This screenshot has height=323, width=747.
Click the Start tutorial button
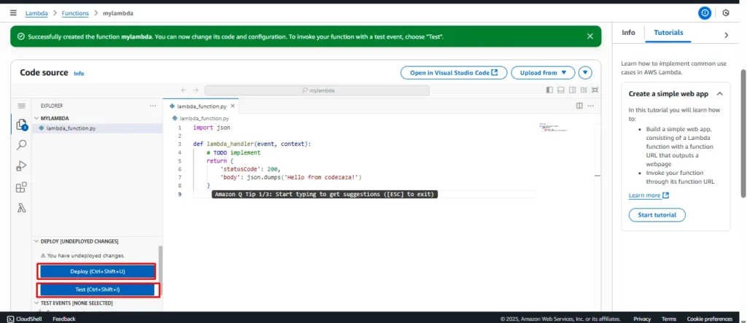pyautogui.click(x=657, y=215)
